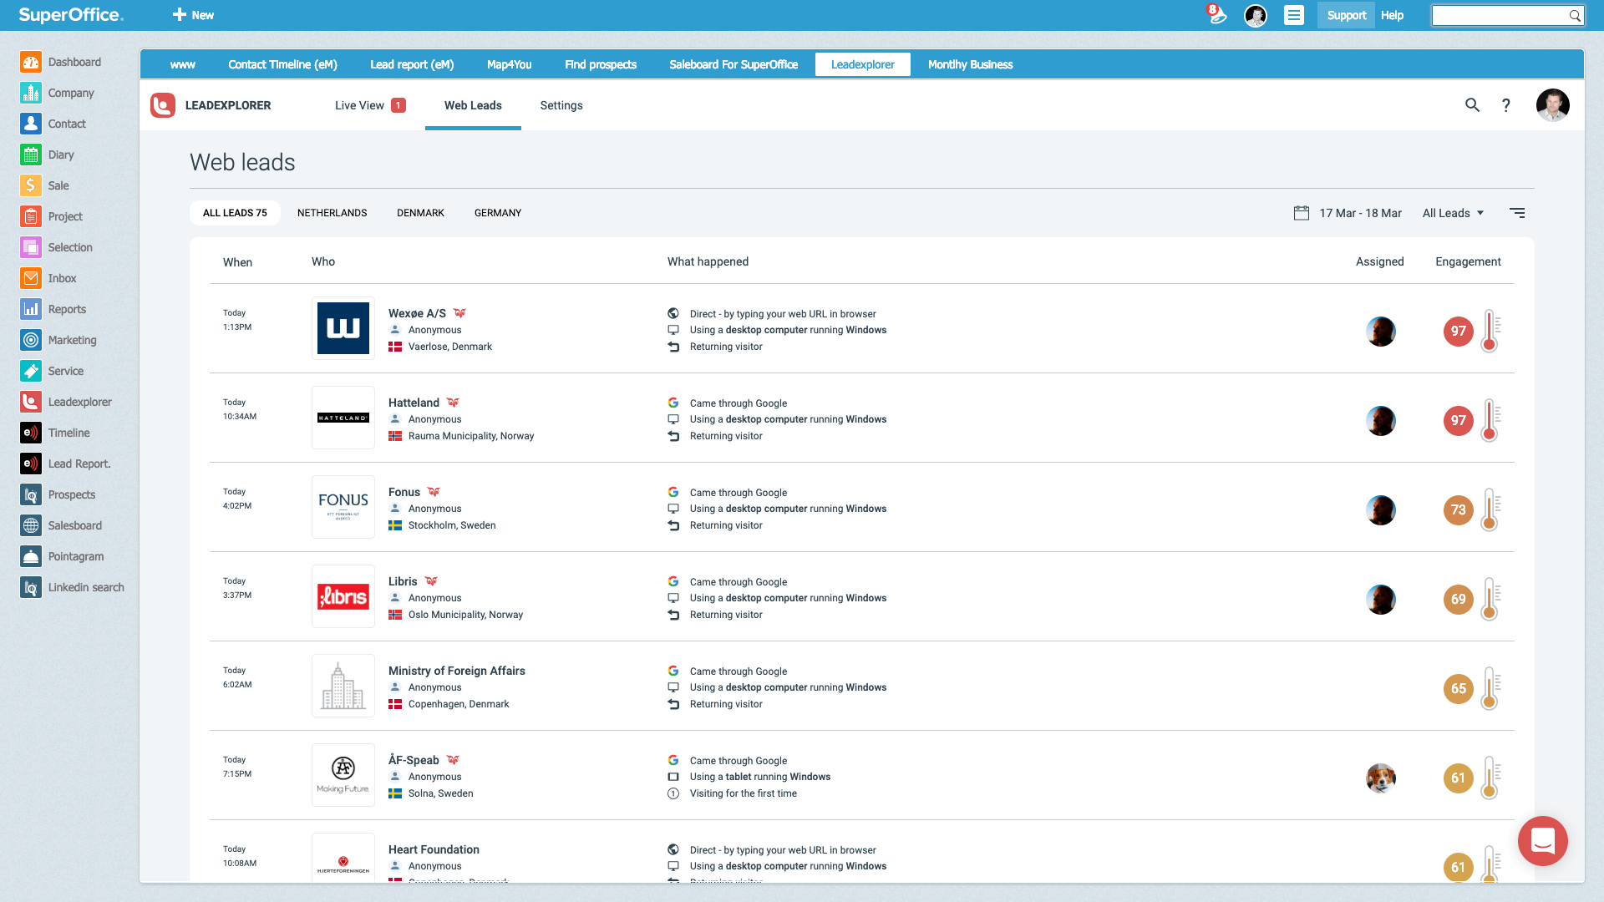Click the Support button

click(x=1346, y=15)
